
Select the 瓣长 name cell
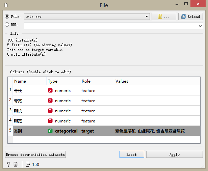point(30,111)
